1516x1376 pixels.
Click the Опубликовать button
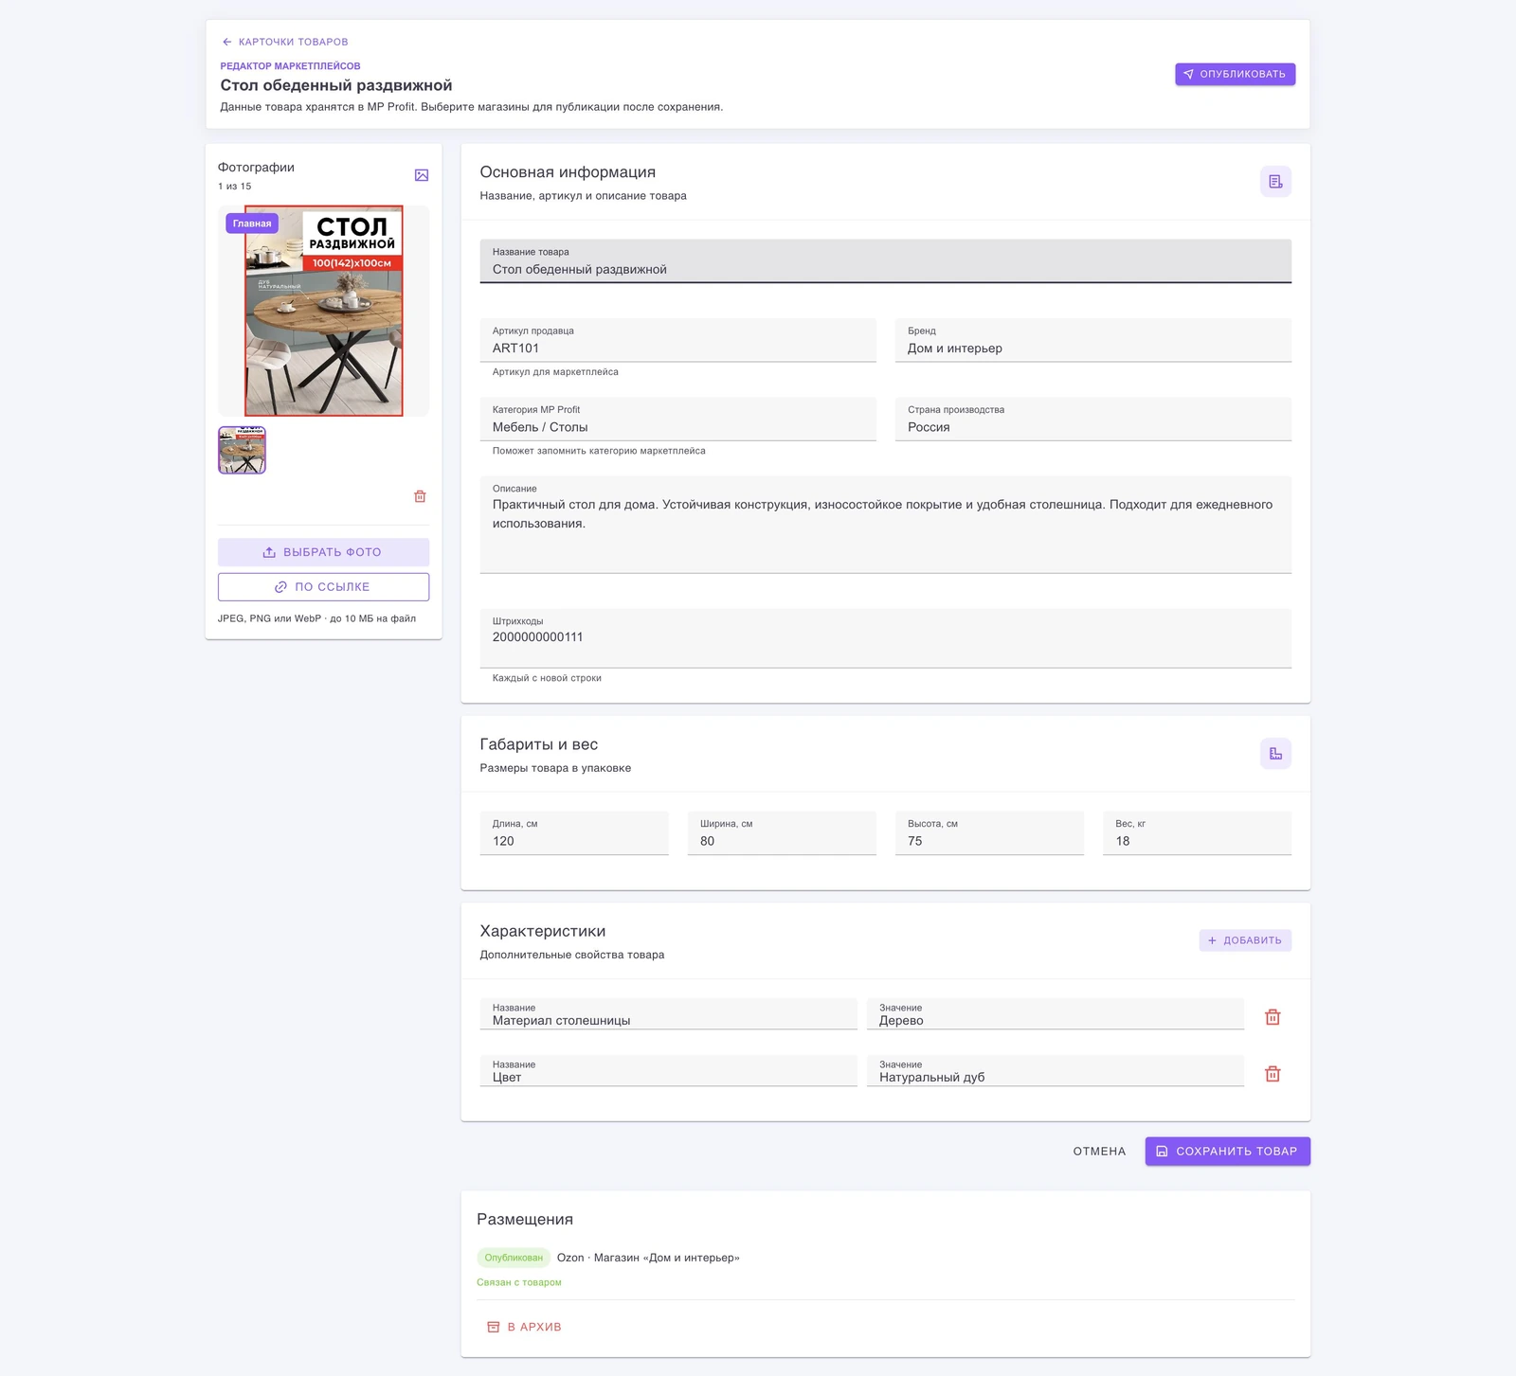(1235, 74)
